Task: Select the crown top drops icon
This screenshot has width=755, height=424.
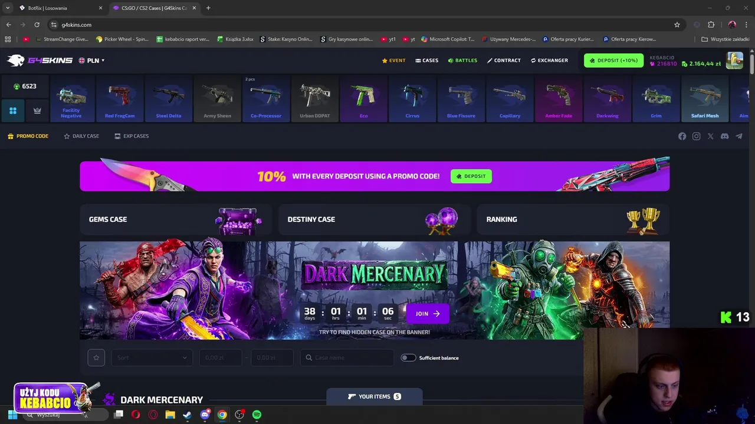Action: click(37, 110)
